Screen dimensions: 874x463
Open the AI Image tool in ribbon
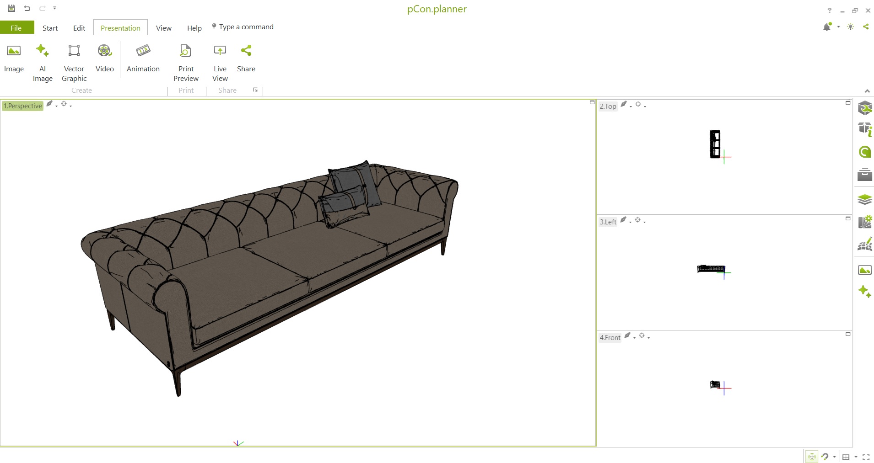tap(43, 63)
